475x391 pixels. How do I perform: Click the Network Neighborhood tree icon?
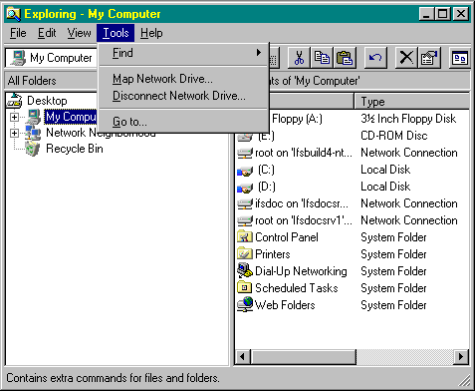tap(33, 133)
